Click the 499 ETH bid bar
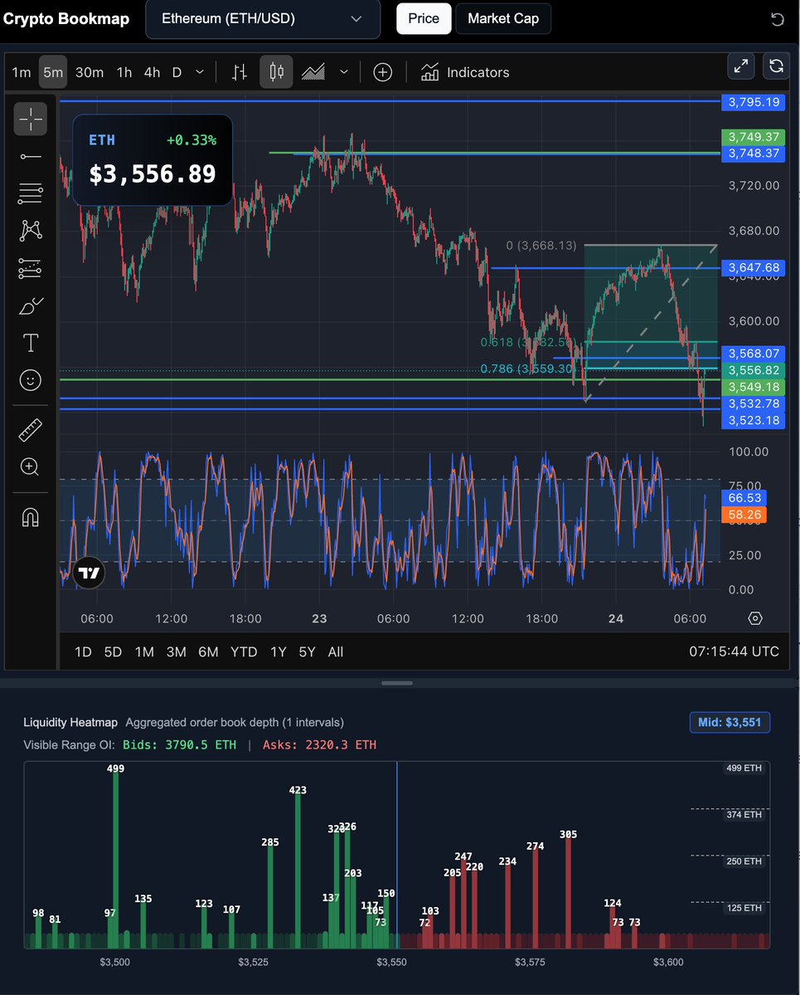 115,861
